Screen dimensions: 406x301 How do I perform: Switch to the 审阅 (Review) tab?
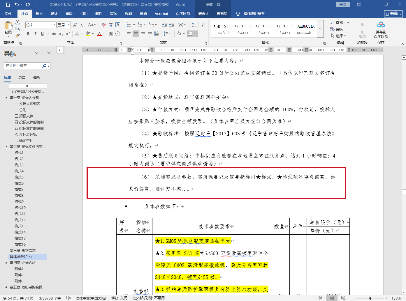pyautogui.click(x=114, y=14)
